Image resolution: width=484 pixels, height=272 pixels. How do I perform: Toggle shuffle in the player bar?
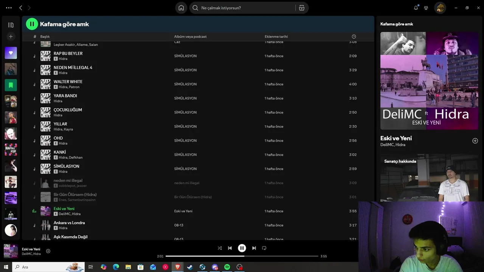[220, 248]
